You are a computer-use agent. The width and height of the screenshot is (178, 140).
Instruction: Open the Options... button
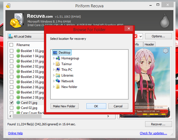click(158, 36)
